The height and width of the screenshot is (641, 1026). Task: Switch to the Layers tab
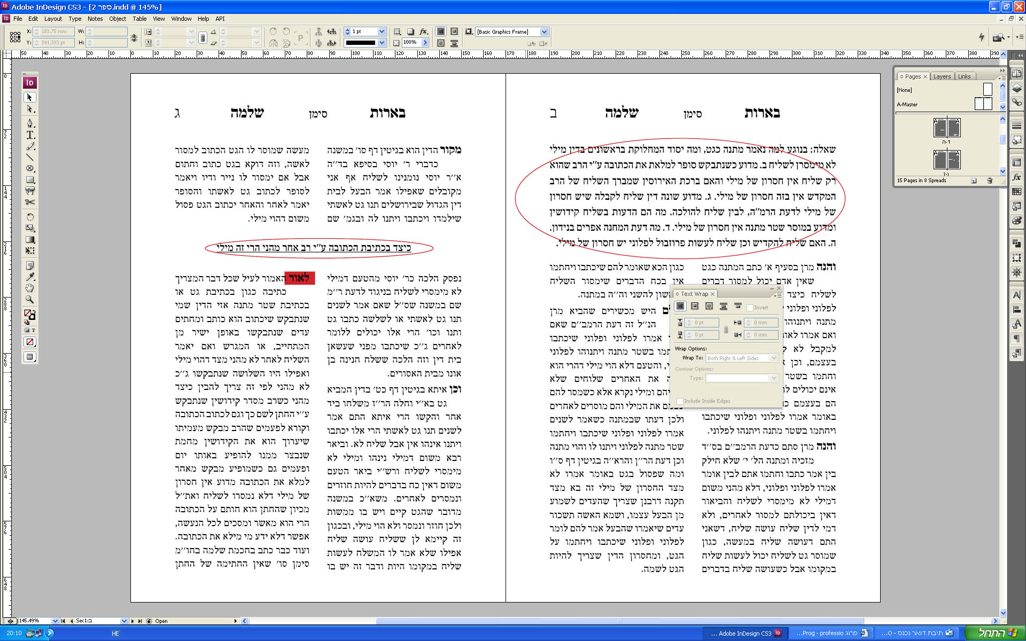(942, 76)
